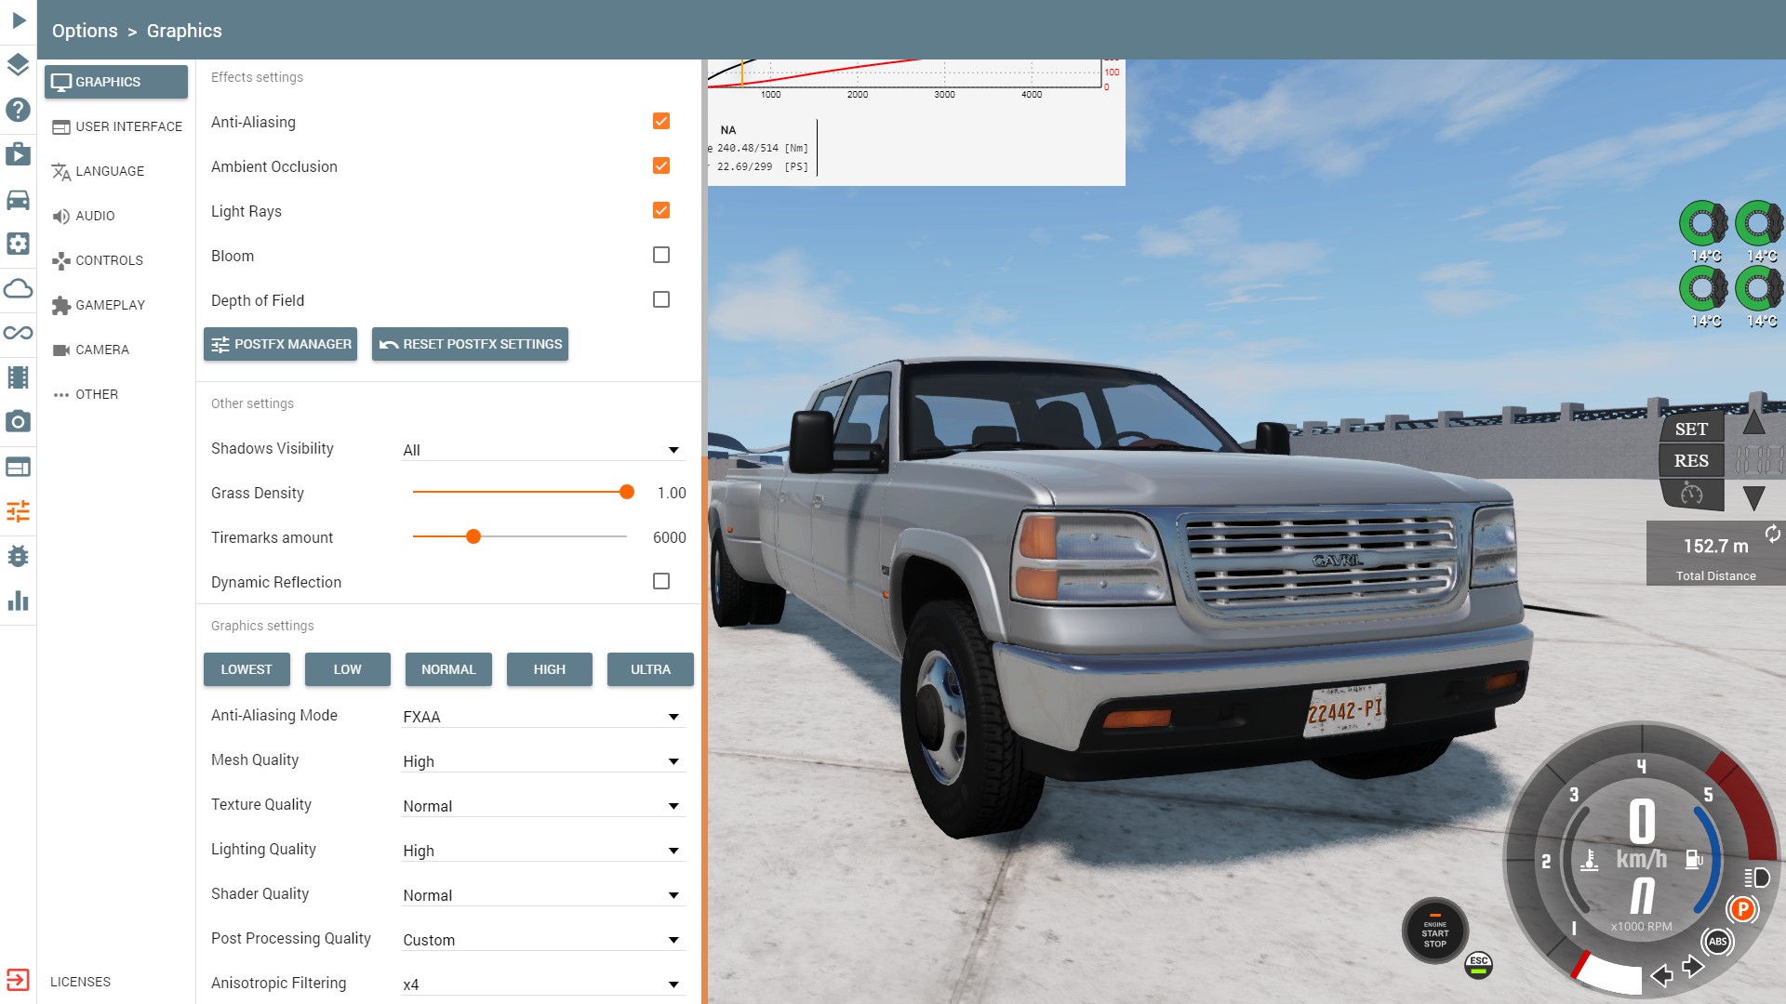The width and height of the screenshot is (1786, 1004).
Task: Click the play icon in the left sidebar
Action: 19,20
